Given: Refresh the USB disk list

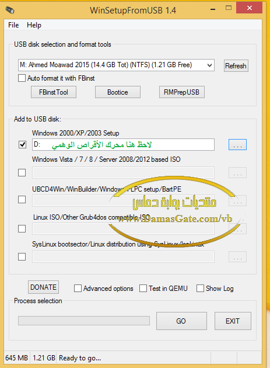Looking at the screenshot, I should pos(236,65).
